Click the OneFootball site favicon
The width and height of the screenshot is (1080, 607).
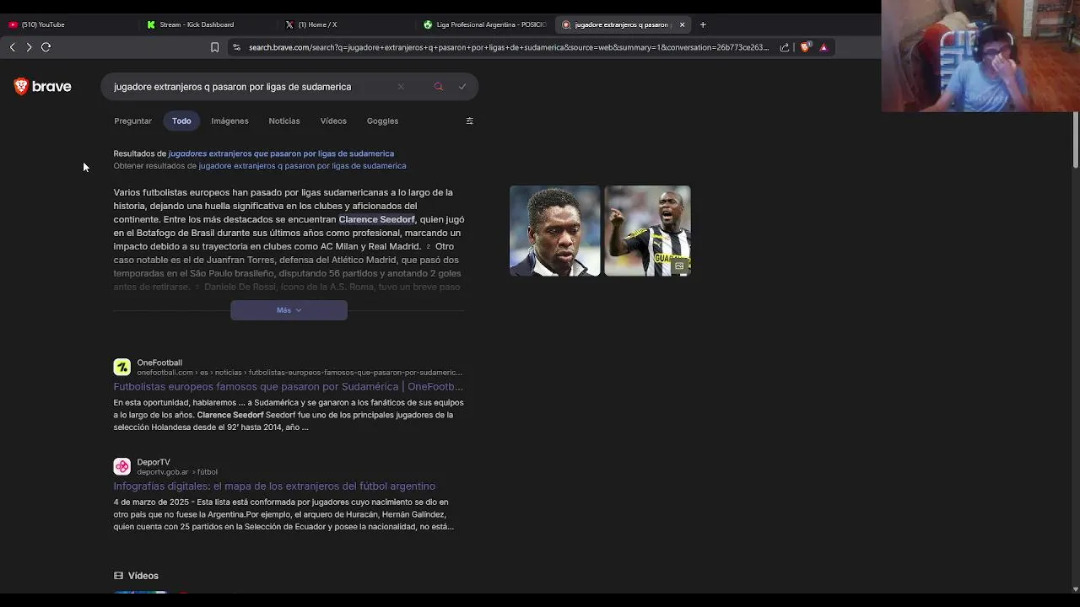(x=122, y=367)
